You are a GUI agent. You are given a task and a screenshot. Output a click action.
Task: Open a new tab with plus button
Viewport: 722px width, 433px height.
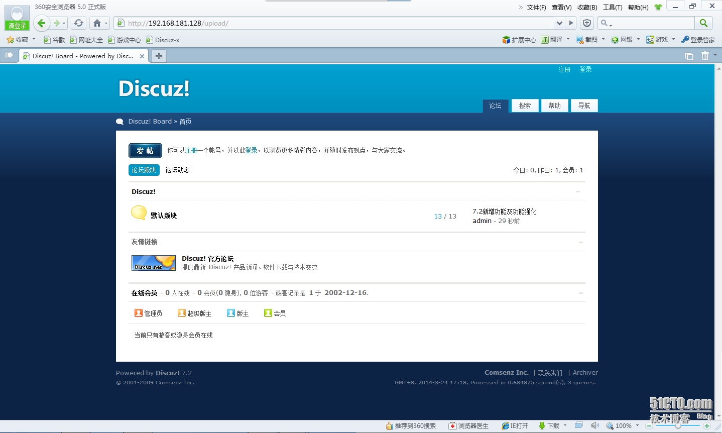point(159,56)
